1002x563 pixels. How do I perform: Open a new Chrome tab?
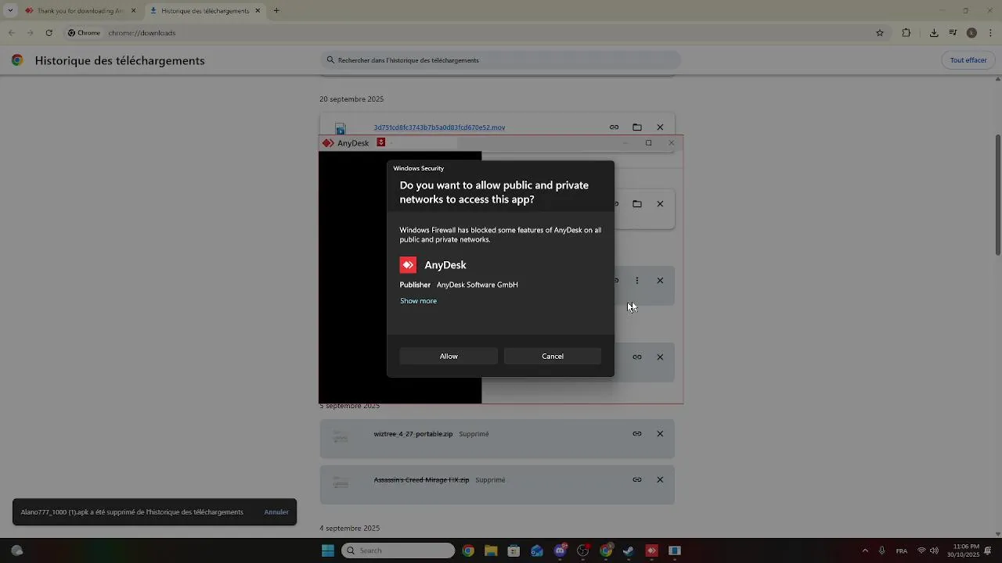click(x=276, y=11)
